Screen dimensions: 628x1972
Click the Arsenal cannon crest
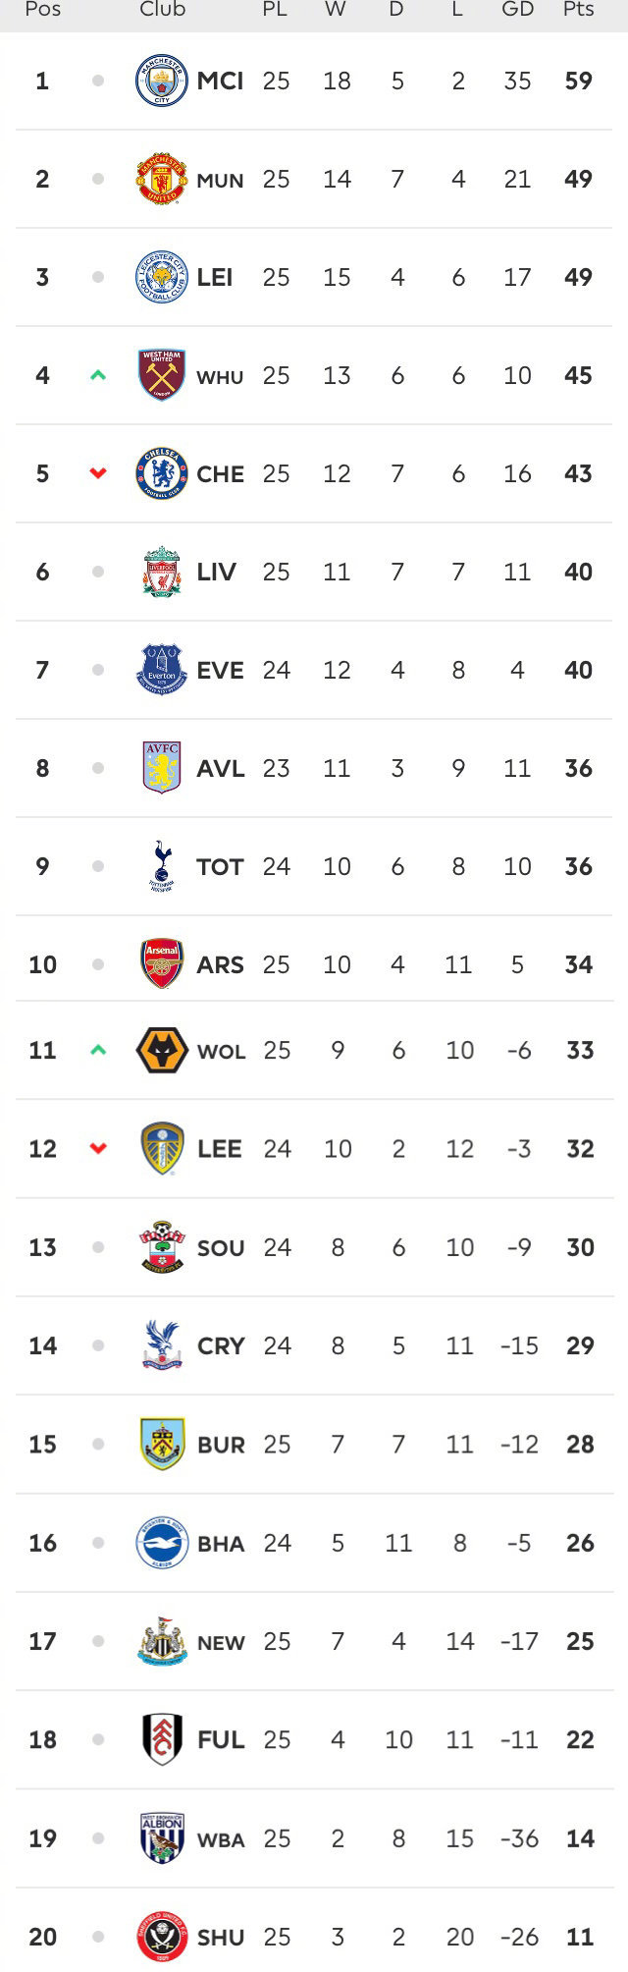click(162, 964)
